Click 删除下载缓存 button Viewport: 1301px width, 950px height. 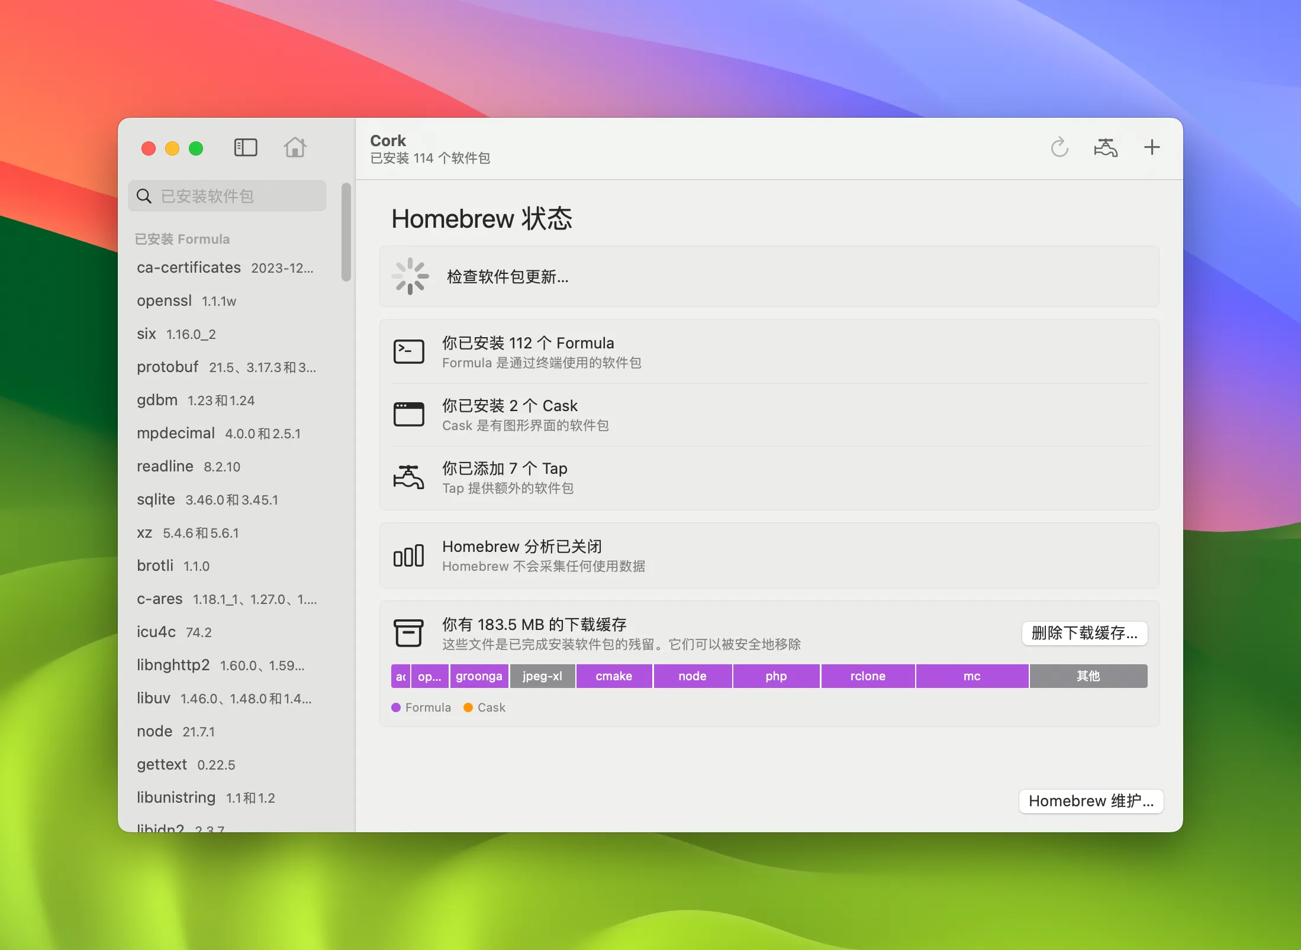1084,633
